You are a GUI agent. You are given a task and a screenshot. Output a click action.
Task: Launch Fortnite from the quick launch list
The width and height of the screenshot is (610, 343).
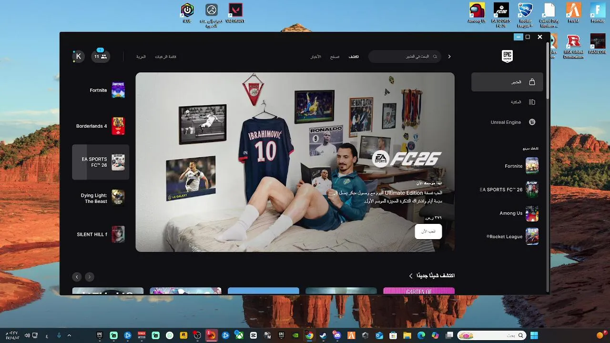click(x=521, y=166)
